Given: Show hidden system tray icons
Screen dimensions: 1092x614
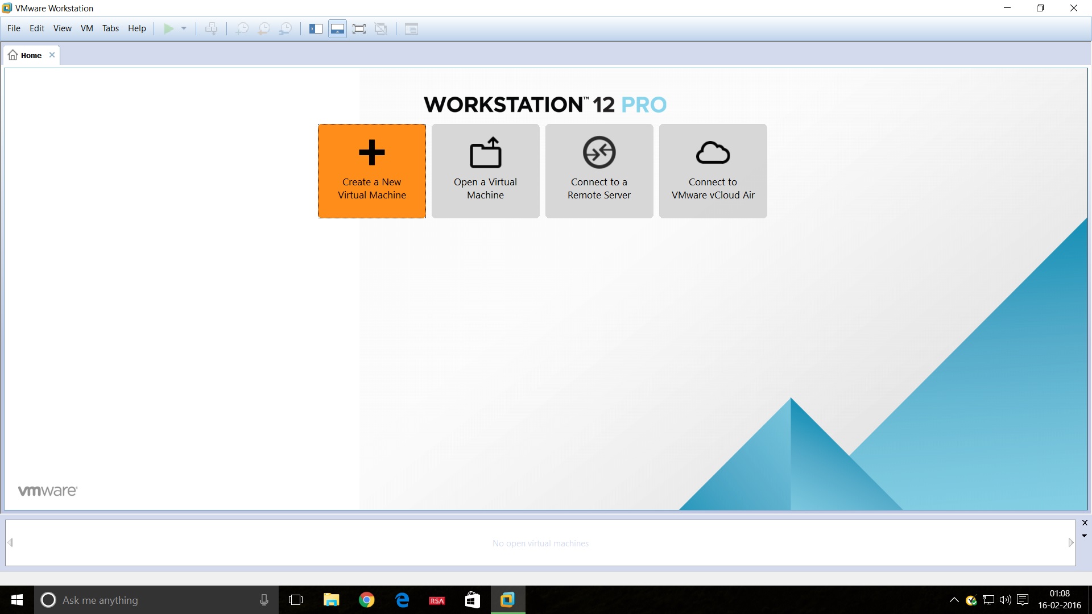Looking at the screenshot, I should click(x=954, y=600).
